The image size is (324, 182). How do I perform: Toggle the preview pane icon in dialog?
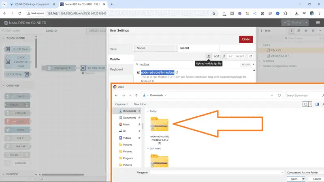click(317, 104)
